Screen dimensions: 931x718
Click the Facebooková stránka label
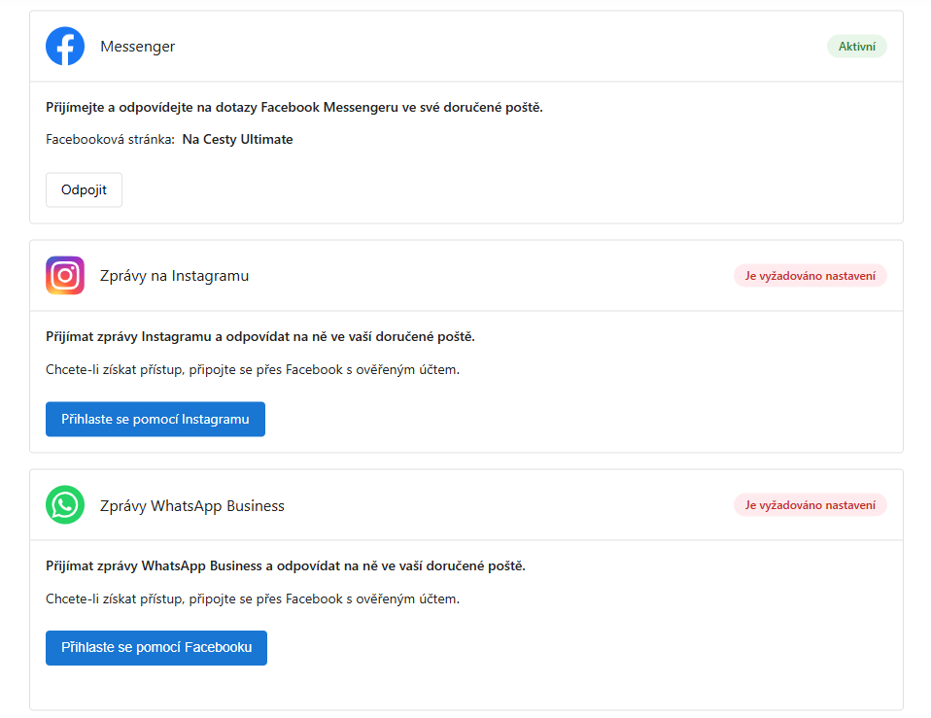point(110,140)
